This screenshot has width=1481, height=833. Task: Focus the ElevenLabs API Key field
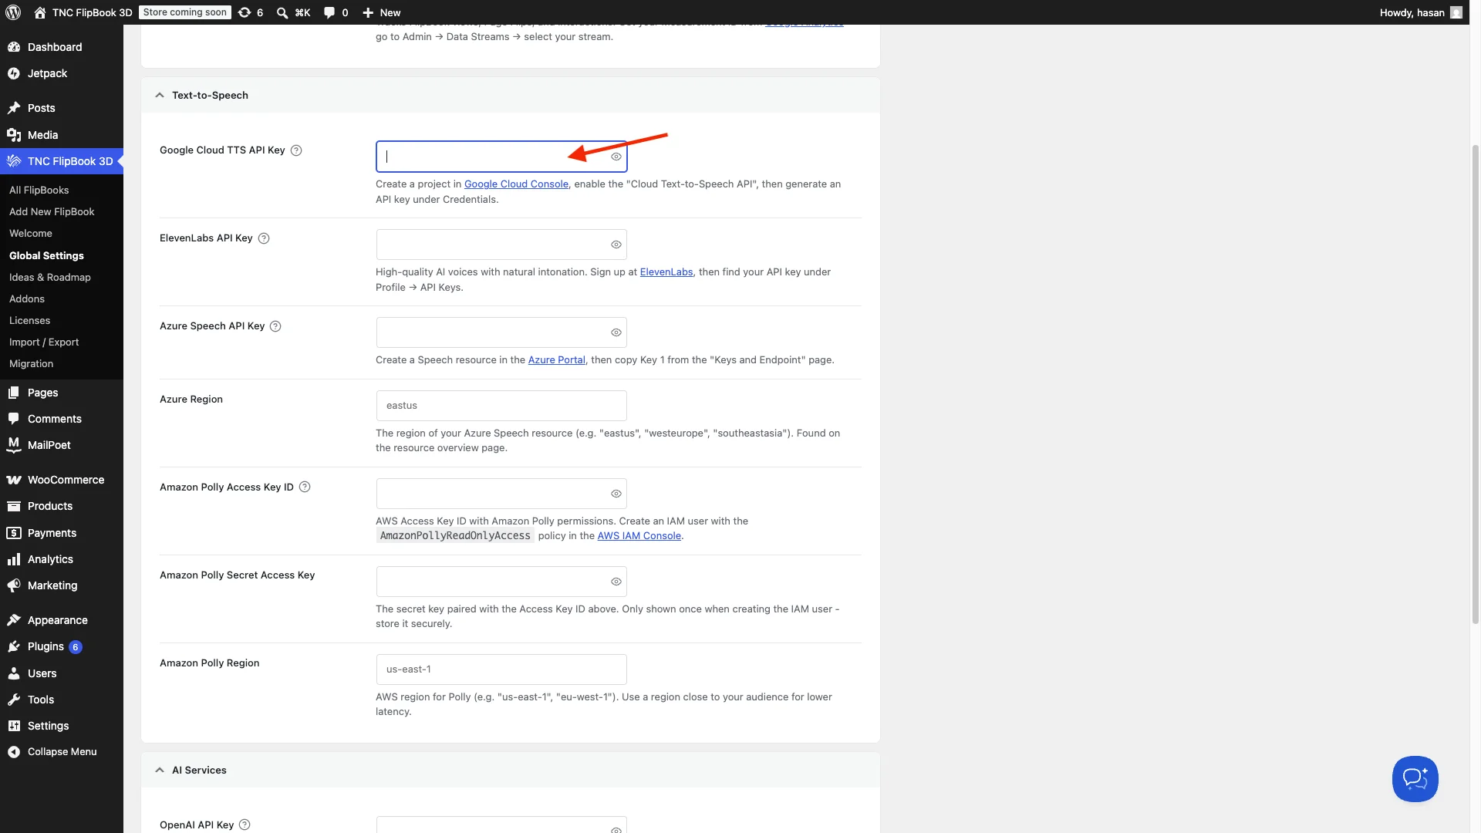pos(501,245)
